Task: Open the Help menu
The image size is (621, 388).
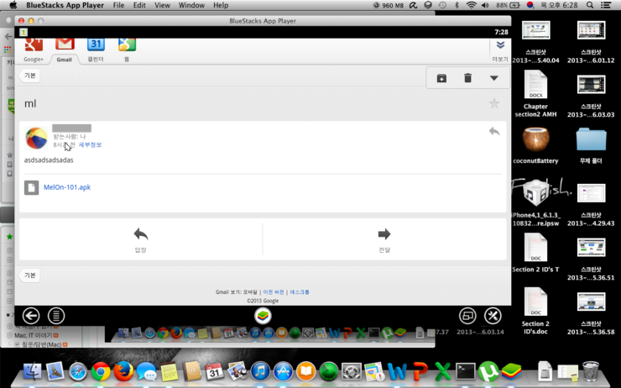Action: pyautogui.click(x=221, y=5)
